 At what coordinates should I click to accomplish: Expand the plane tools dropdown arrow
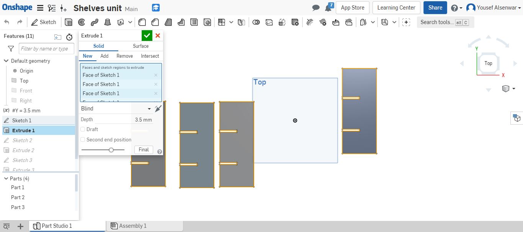point(373,22)
